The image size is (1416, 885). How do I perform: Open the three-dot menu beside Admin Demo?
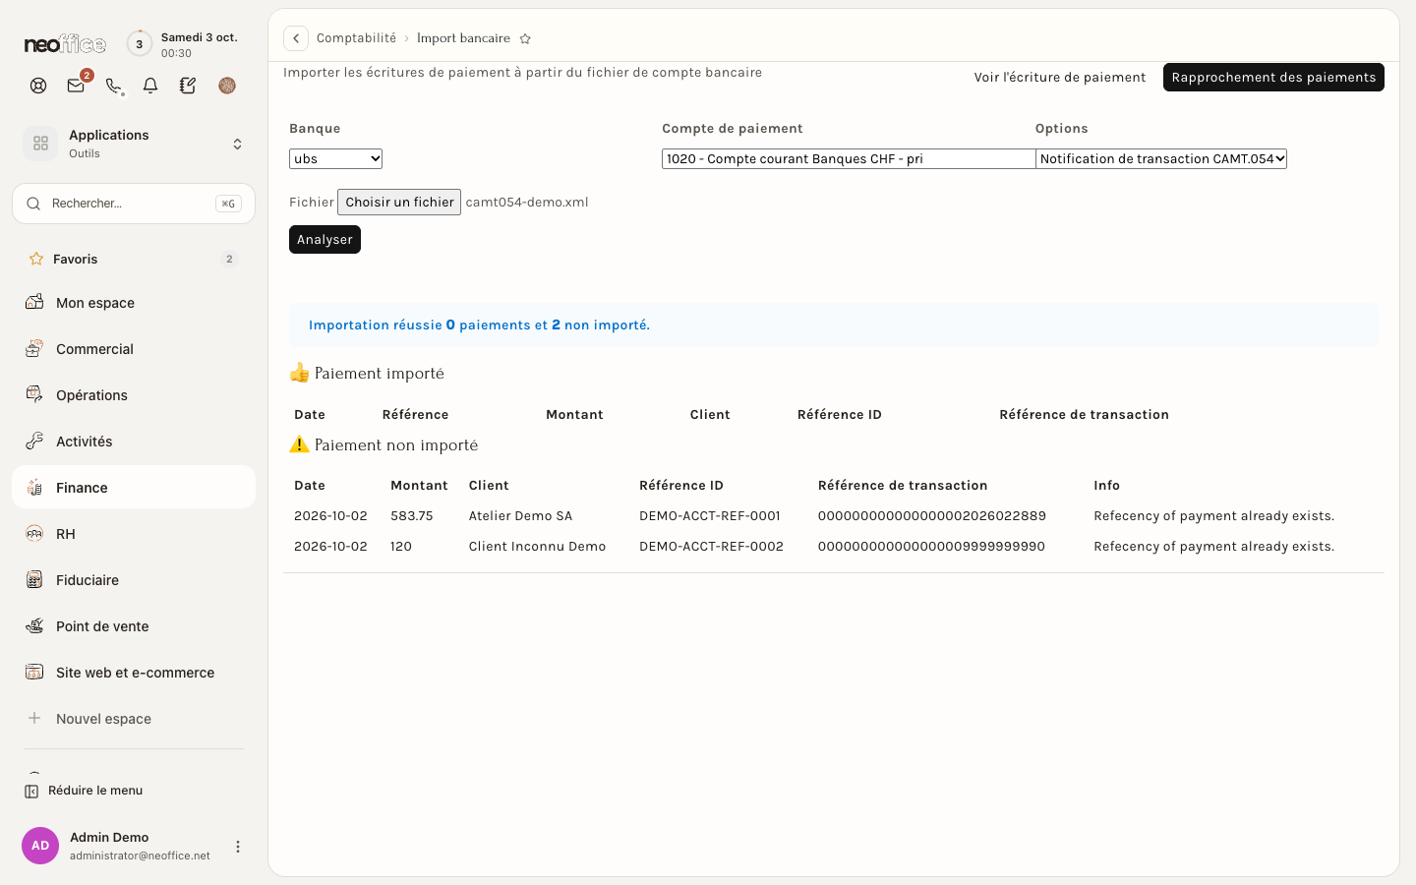click(x=237, y=847)
